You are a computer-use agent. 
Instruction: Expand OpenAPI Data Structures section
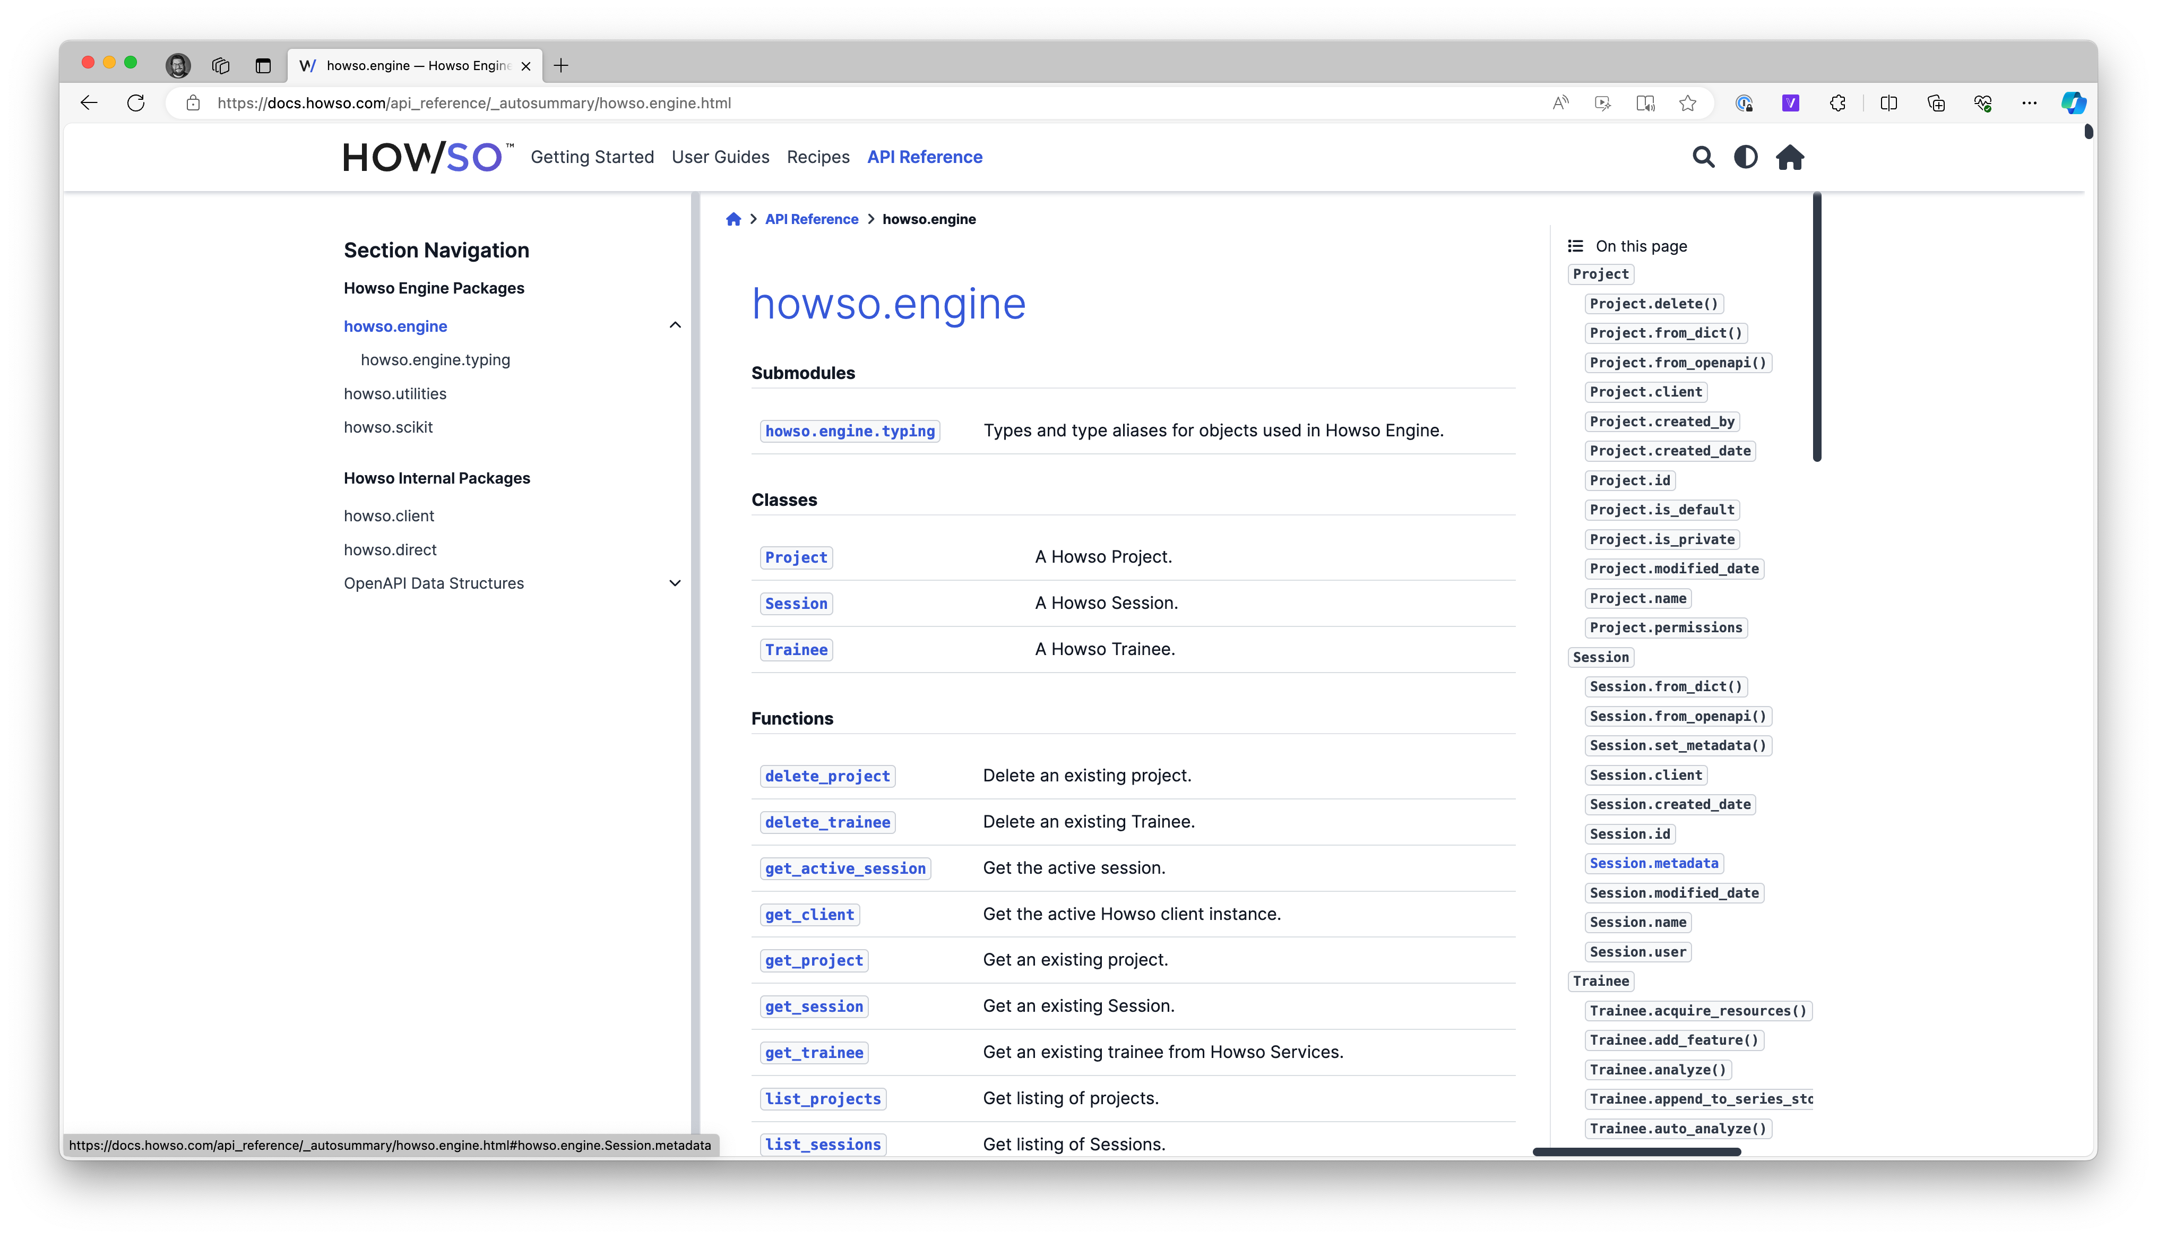click(x=675, y=583)
